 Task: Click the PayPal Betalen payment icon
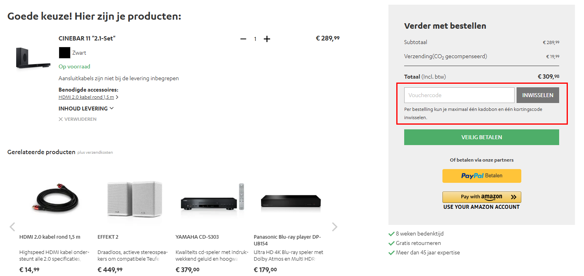tap(481, 176)
